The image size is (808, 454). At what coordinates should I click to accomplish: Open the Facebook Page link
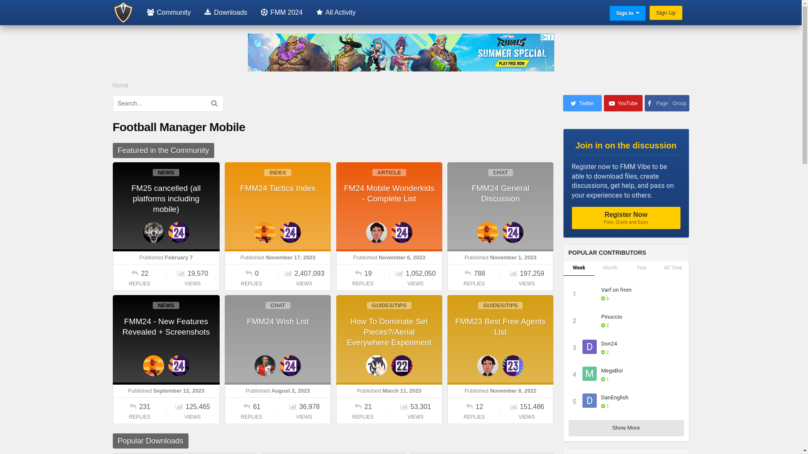click(x=662, y=103)
